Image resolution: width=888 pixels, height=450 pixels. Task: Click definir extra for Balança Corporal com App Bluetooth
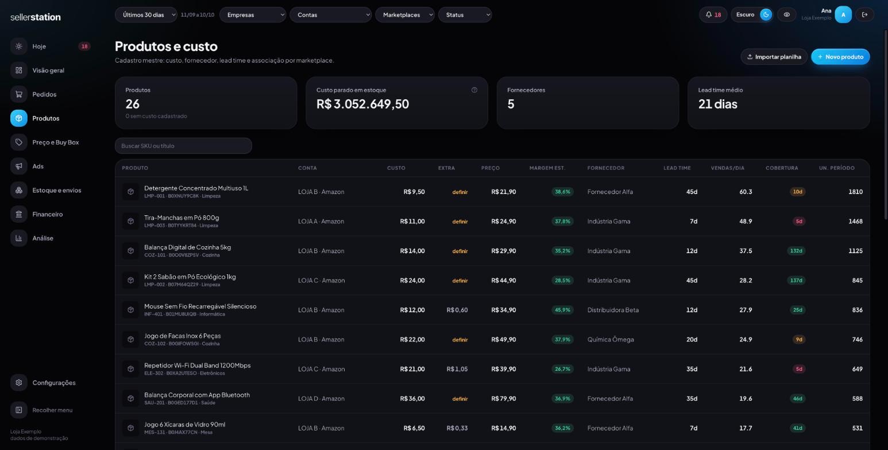coord(460,399)
